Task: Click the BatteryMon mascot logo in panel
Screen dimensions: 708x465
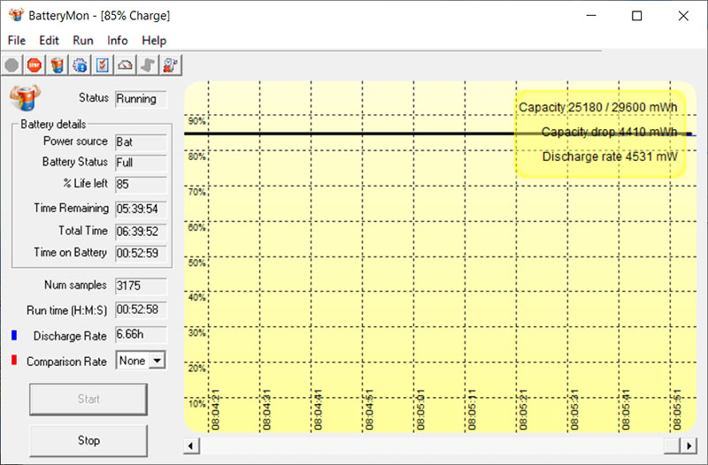Action: coord(26,97)
